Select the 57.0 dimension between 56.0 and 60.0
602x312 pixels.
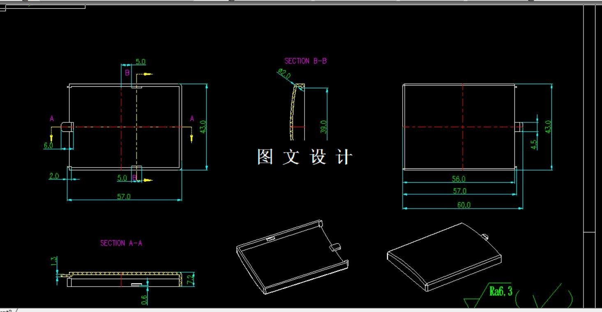pos(459,191)
